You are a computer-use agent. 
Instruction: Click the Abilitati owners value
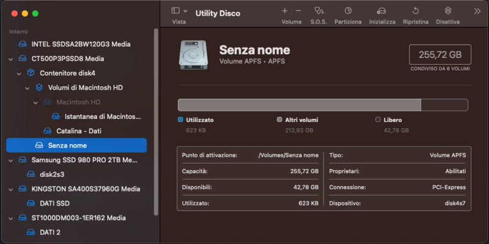click(455, 171)
